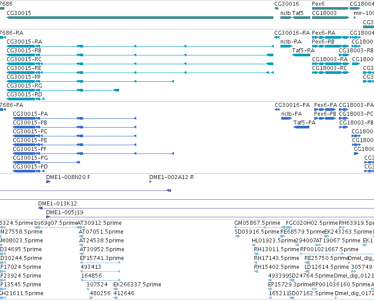Viewport: 374px width, 300px height.
Task: Click EST label RE68579.5prime
Action: point(302,232)
